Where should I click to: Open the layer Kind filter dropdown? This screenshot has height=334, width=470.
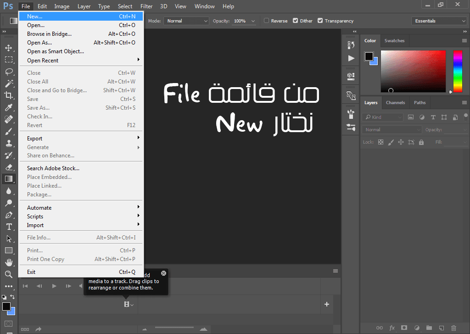coord(382,117)
